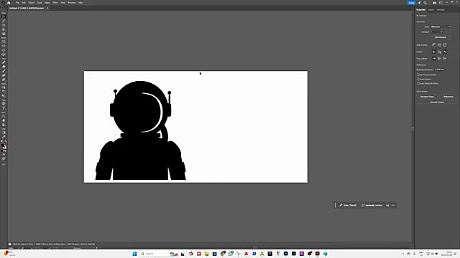Open the Select menu
The width and height of the screenshot is (460, 258).
47,3
